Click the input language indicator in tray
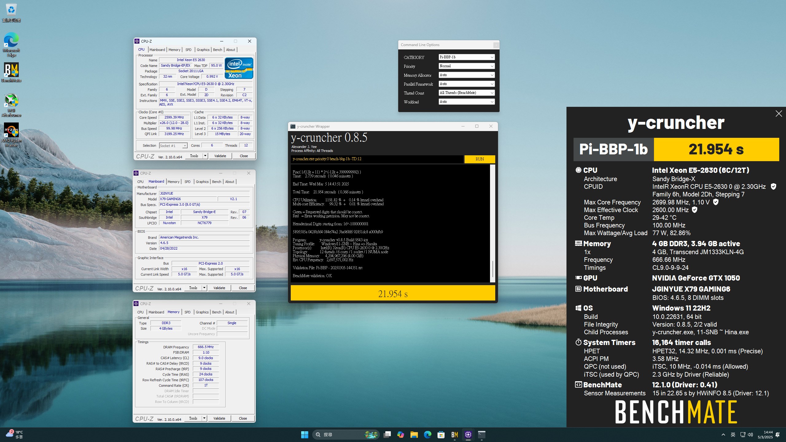The image size is (786, 442). [x=733, y=435]
